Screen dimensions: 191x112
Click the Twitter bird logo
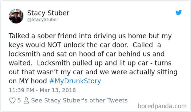tap(179, 13)
